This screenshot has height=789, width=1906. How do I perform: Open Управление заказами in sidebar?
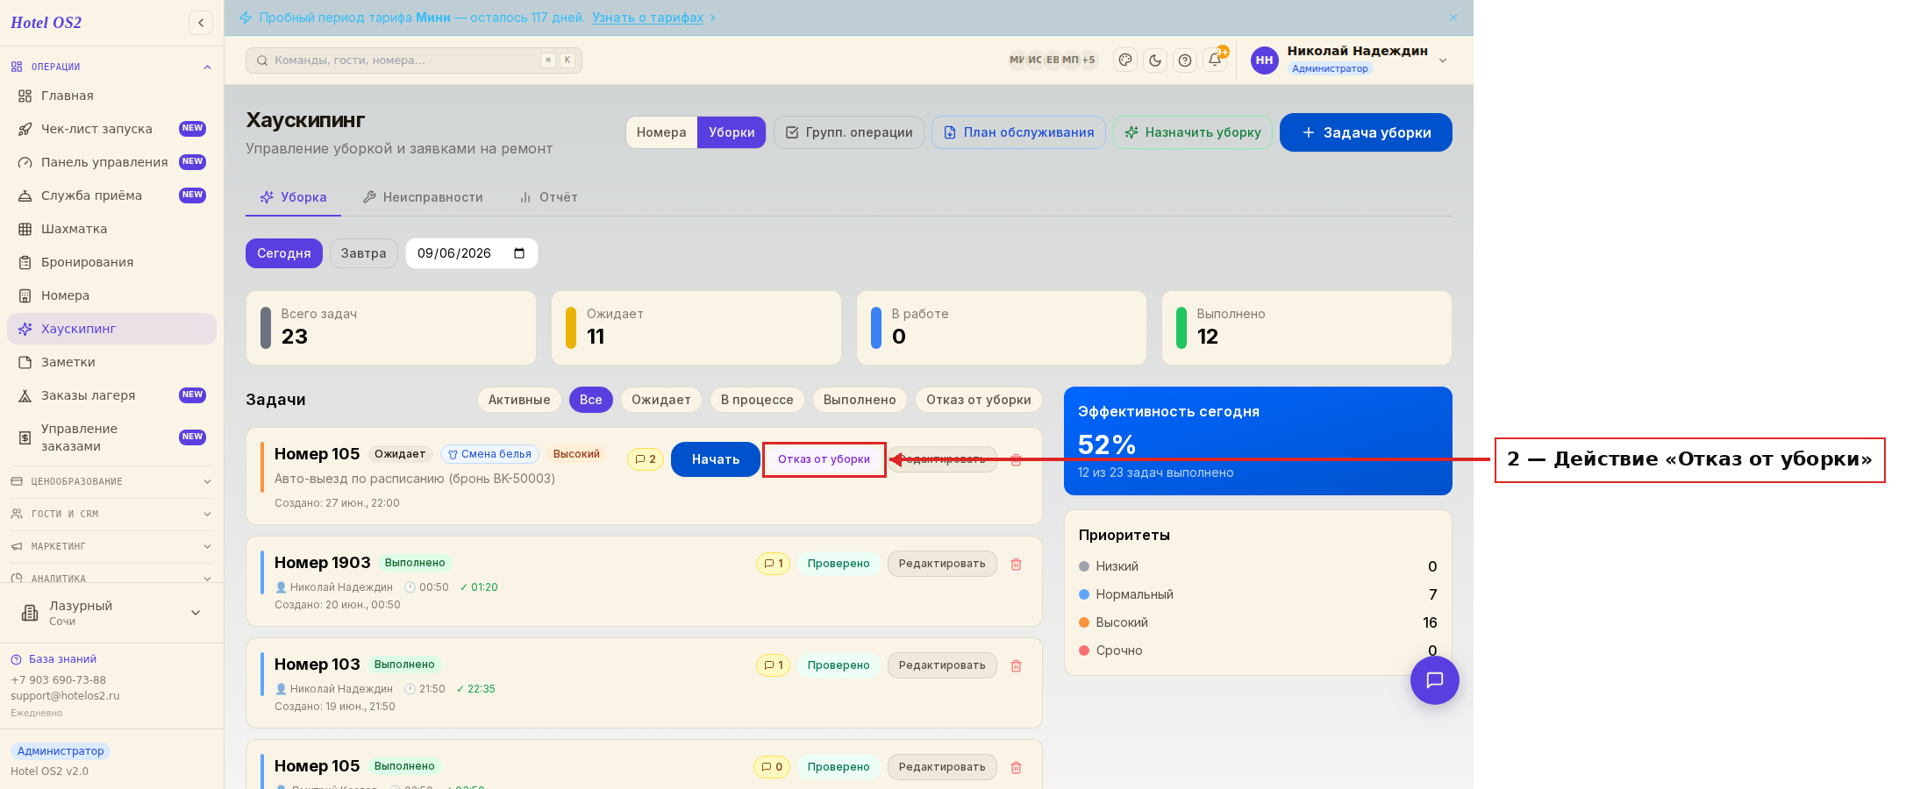click(111, 437)
